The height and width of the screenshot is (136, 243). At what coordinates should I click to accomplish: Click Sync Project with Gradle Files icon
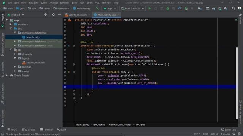pyautogui.click(x=213, y=8)
